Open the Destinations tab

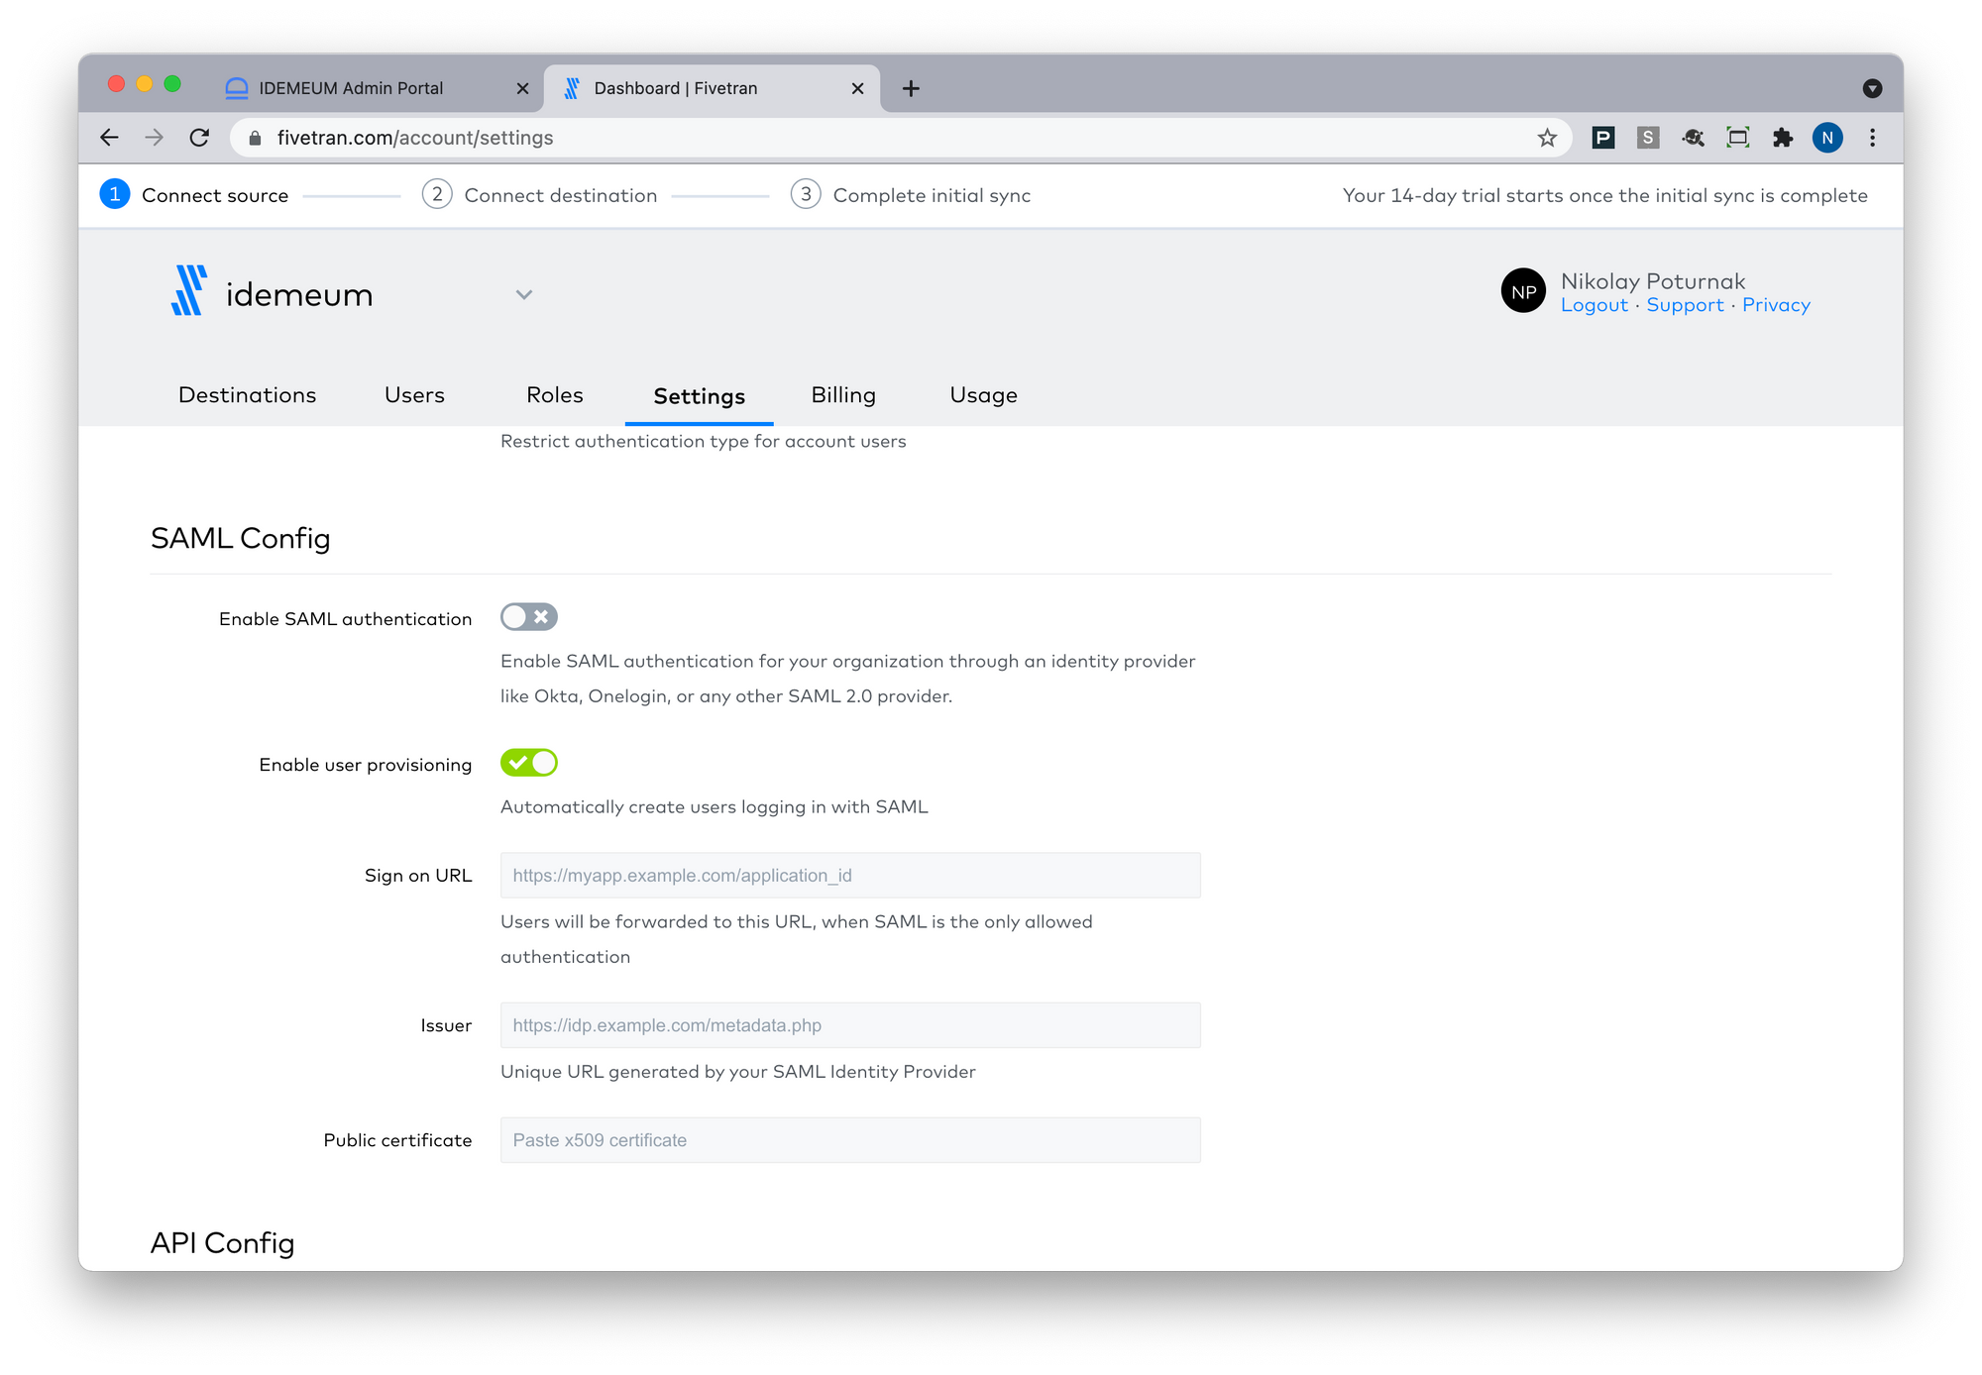pyautogui.click(x=247, y=395)
